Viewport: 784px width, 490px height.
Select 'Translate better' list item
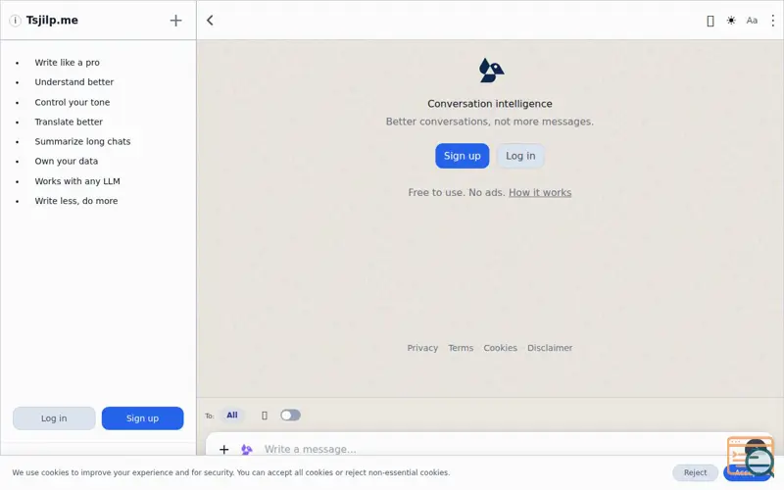69,122
